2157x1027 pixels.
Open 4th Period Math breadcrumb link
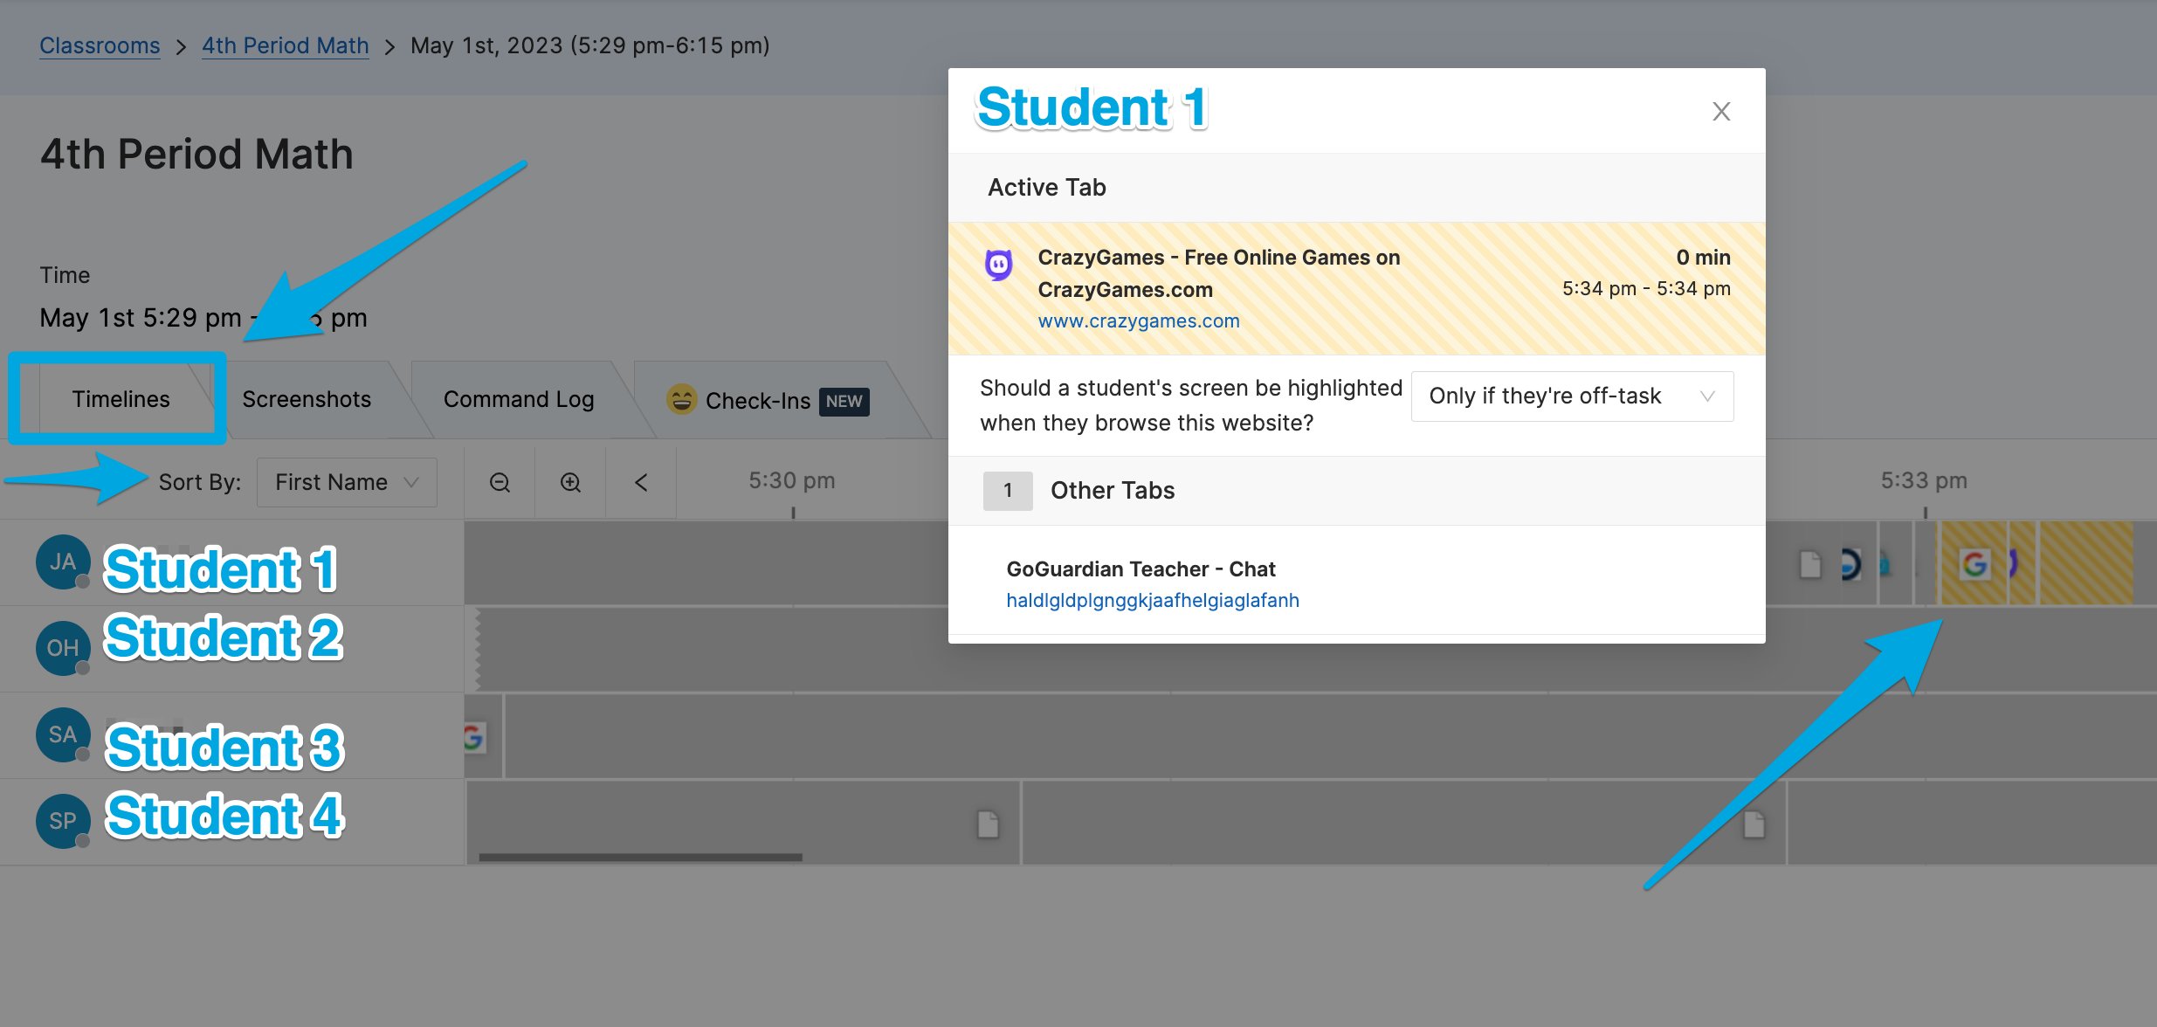[x=286, y=45]
